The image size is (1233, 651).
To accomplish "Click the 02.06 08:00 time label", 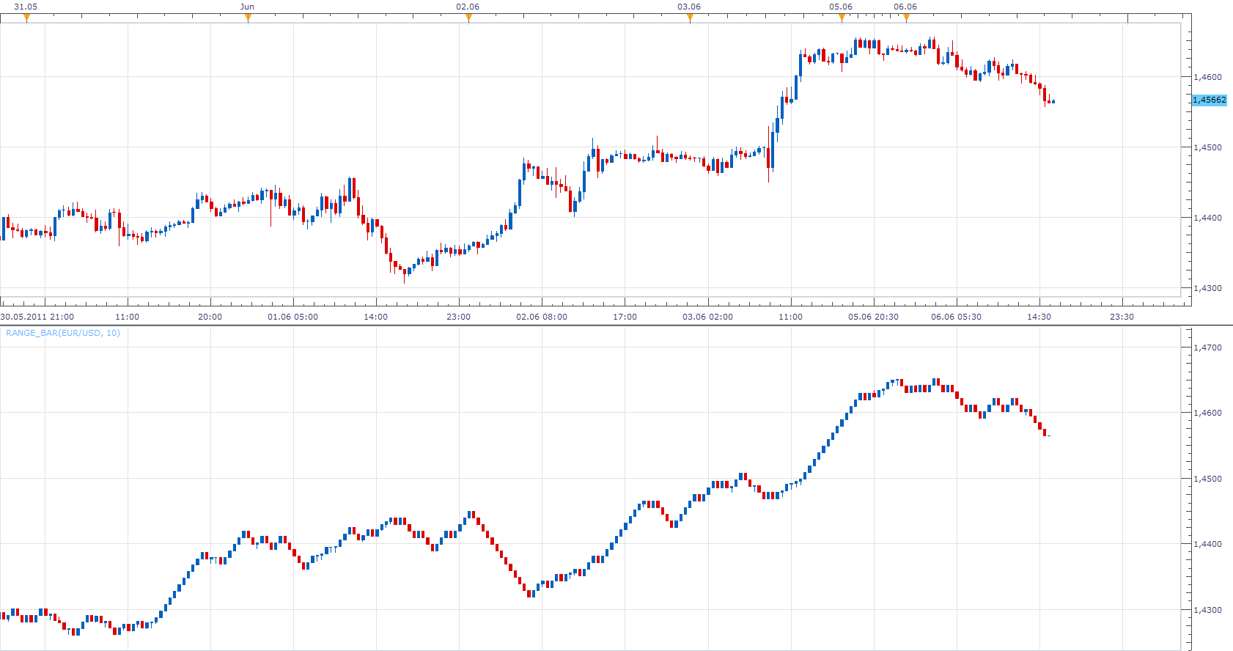I will pyautogui.click(x=542, y=317).
